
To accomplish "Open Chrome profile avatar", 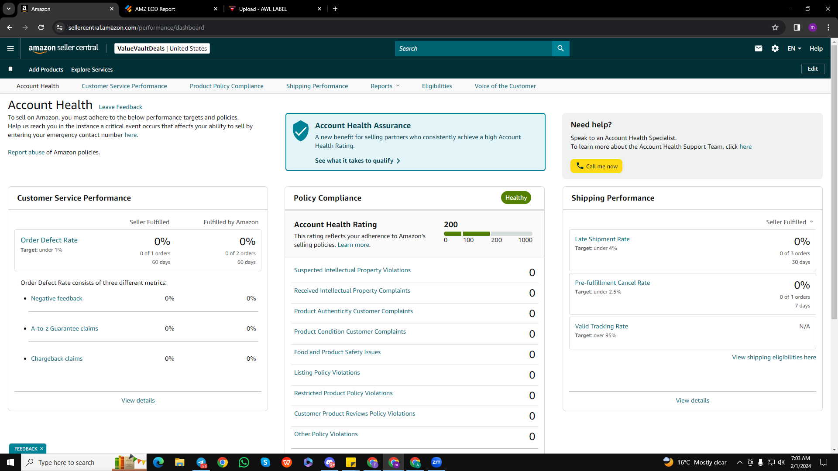I will [x=813, y=27].
